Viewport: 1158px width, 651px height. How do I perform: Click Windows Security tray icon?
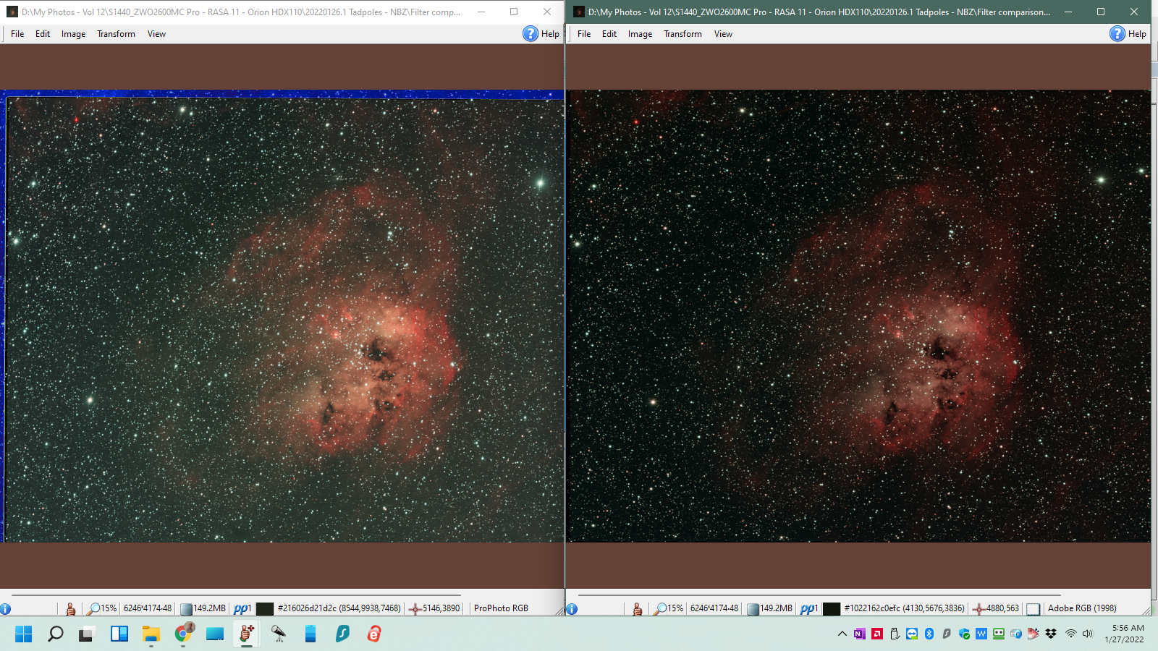click(x=964, y=634)
